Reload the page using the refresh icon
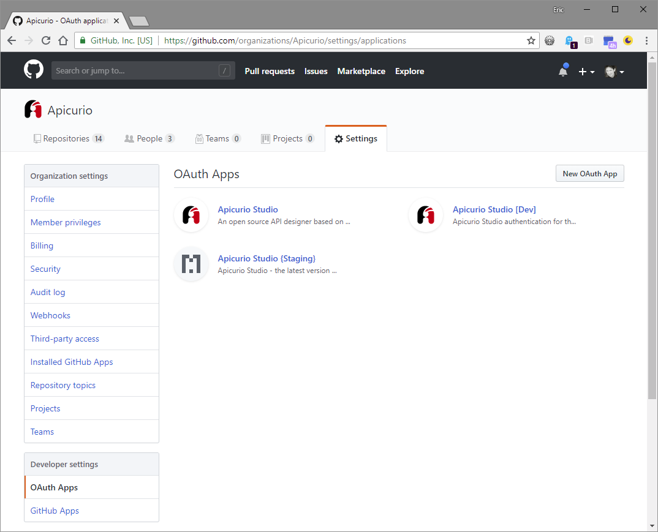The width and height of the screenshot is (658, 532). coord(45,41)
